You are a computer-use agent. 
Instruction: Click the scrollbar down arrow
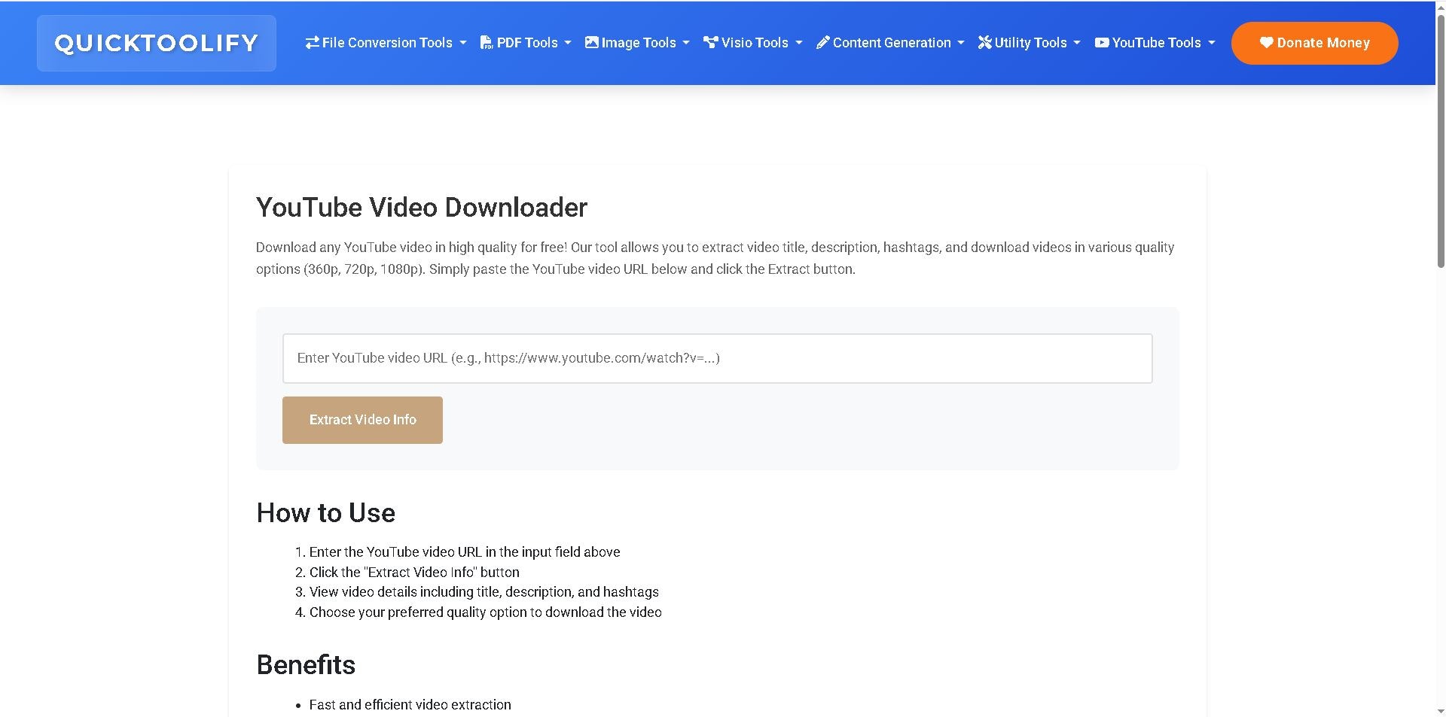(1441, 710)
